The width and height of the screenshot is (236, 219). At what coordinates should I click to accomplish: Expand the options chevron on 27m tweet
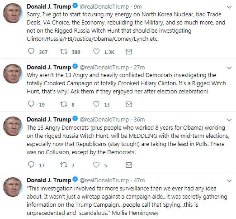(229, 68)
